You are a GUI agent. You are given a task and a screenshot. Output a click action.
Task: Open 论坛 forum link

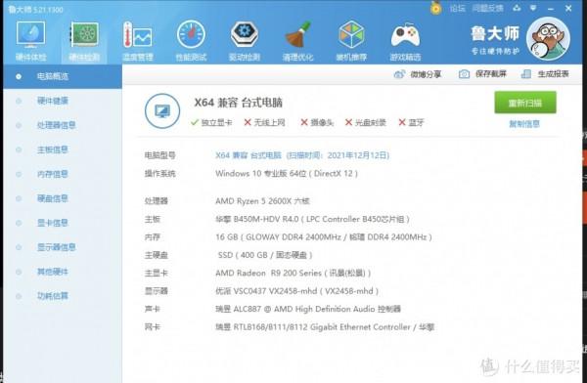(x=457, y=8)
